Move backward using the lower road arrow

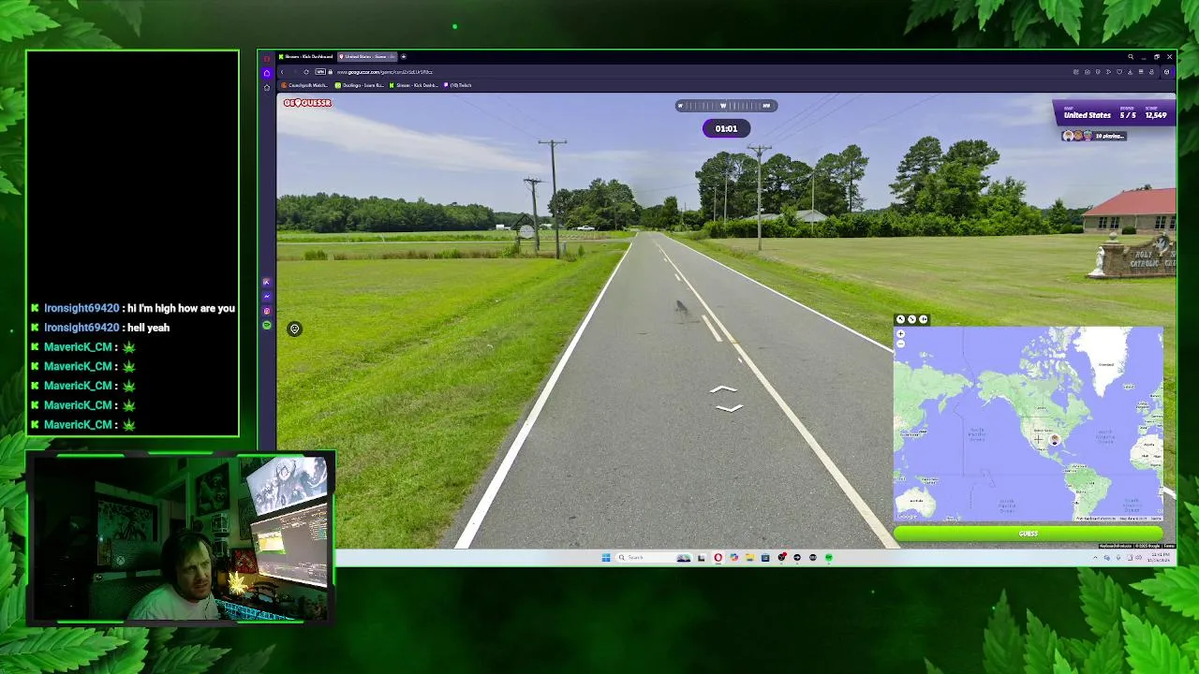pyautogui.click(x=728, y=407)
